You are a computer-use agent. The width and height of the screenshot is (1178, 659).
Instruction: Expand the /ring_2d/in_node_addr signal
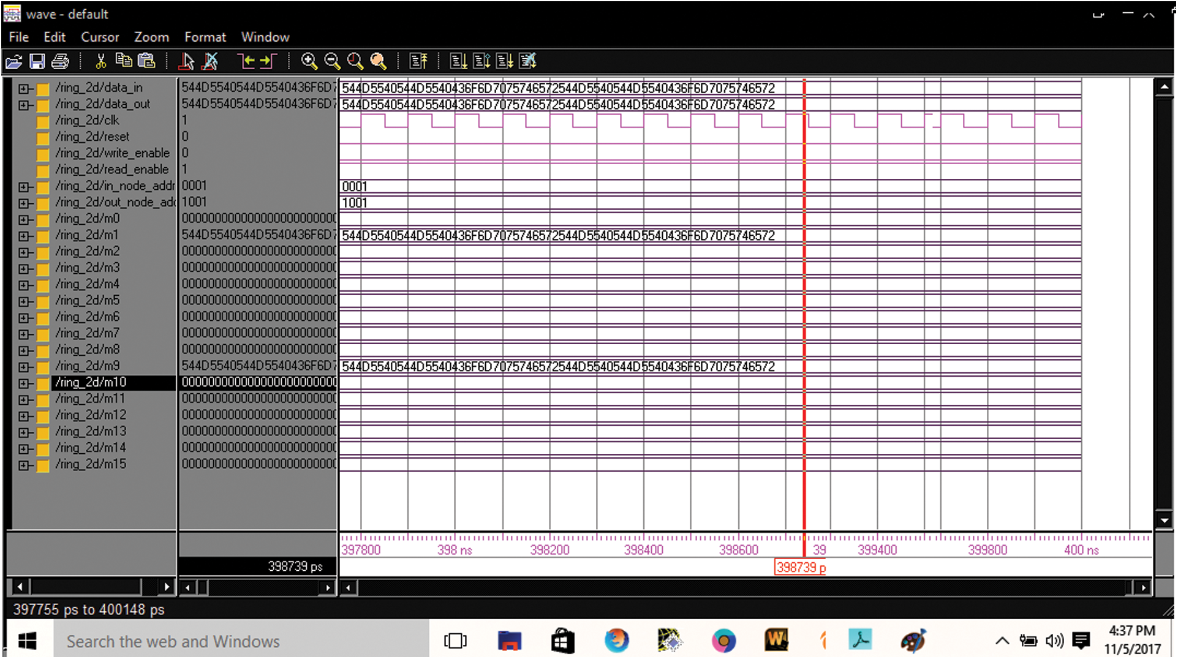point(23,187)
